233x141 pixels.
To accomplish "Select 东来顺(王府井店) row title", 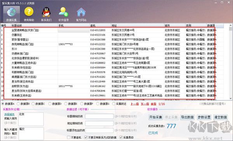I will 21,95.
